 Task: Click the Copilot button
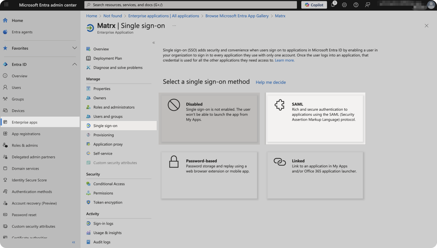[x=314, y=5]
